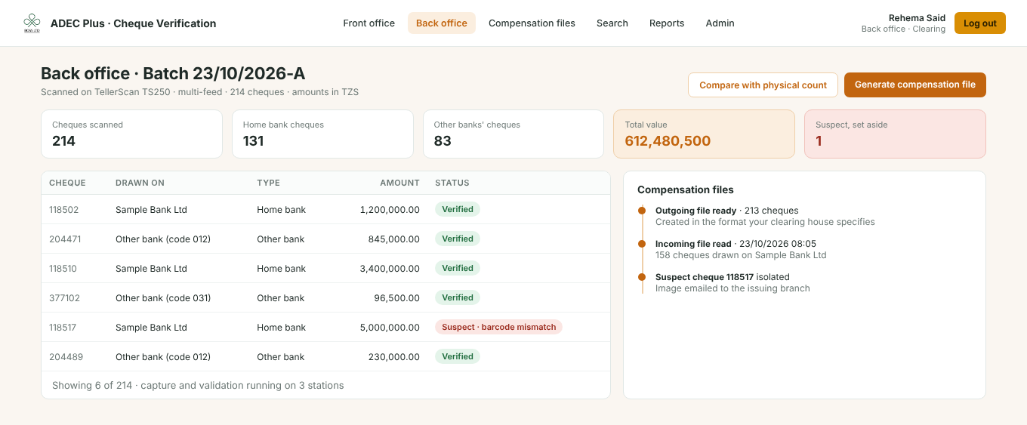This screenshot has width=1027, height=425.
Task: Click Generate compensation file button
Action: tap(915, 85)
